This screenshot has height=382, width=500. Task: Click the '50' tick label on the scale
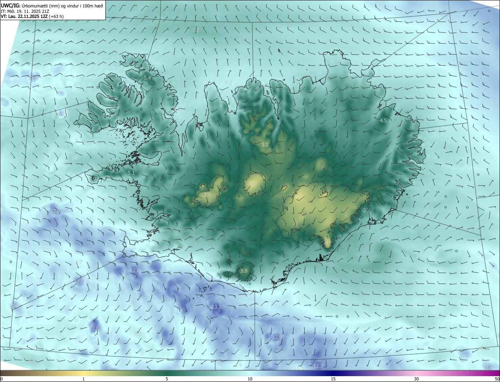coord(497,379)
